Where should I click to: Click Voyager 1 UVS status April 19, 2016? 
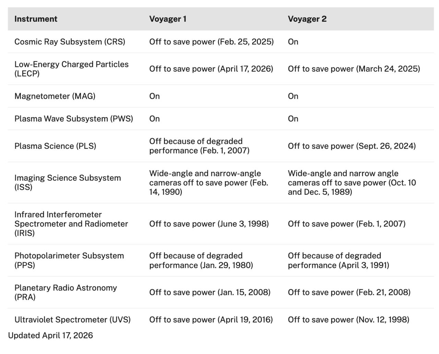click(x=211, y=320)
